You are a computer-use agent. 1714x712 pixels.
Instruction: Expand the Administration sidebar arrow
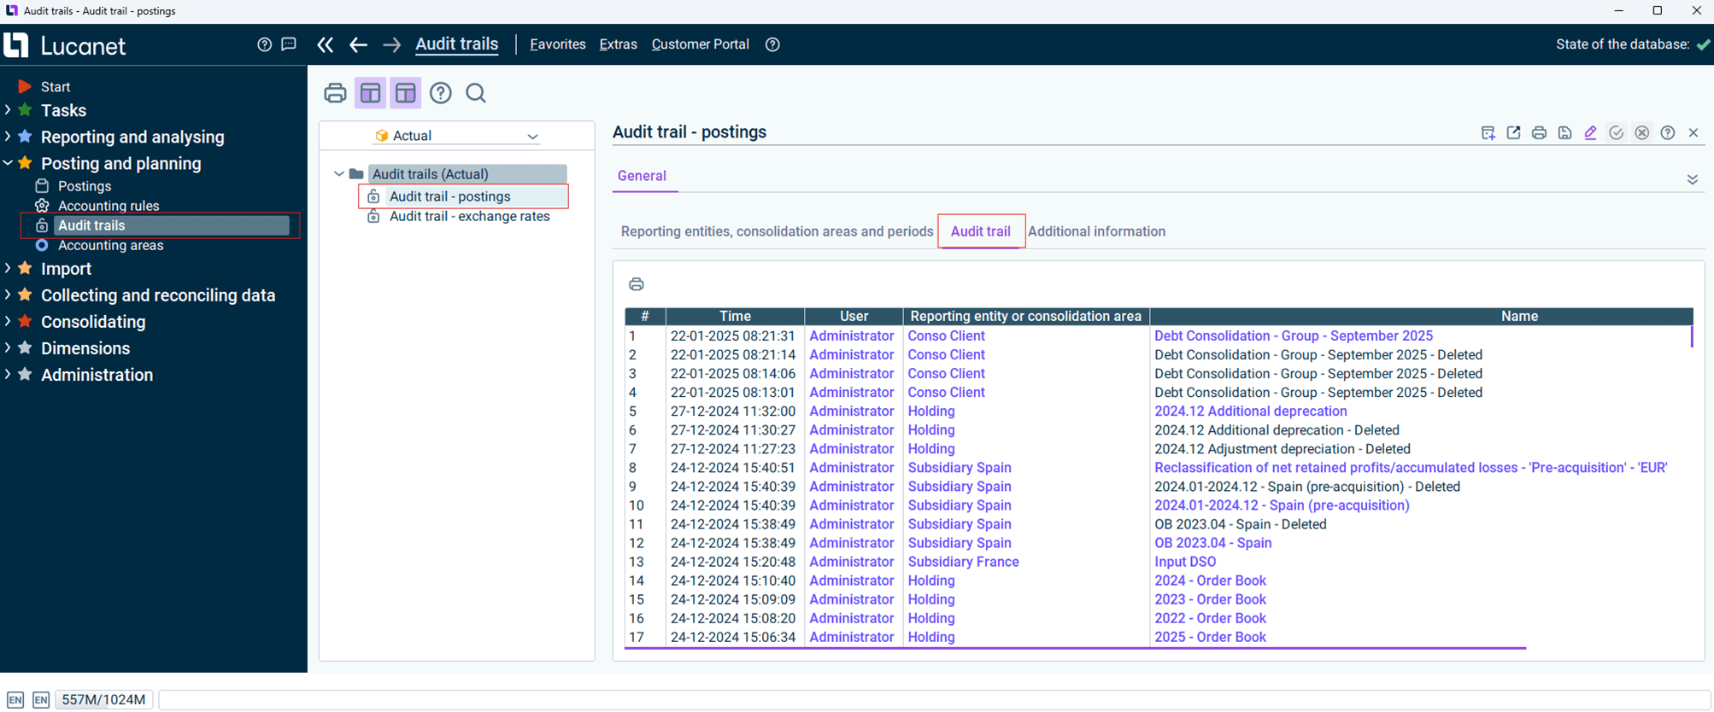pyautogui.click(x=8, y=374)
